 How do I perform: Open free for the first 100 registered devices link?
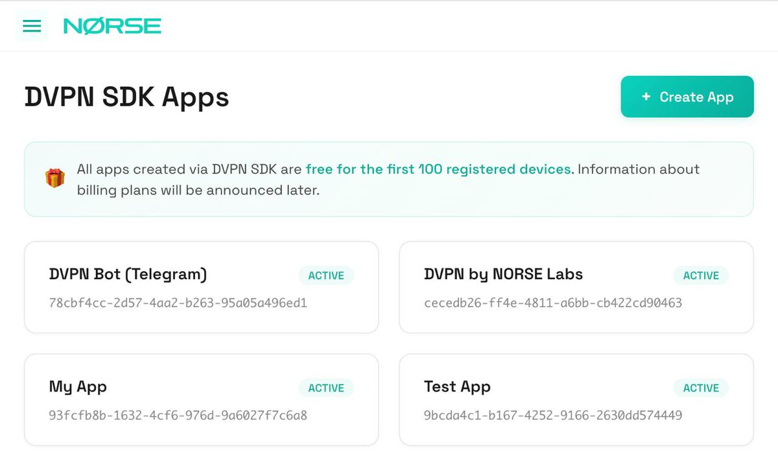pos(438,169)
